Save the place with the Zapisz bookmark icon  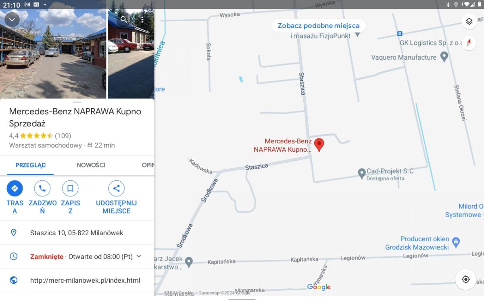click(x=70, y=188)
